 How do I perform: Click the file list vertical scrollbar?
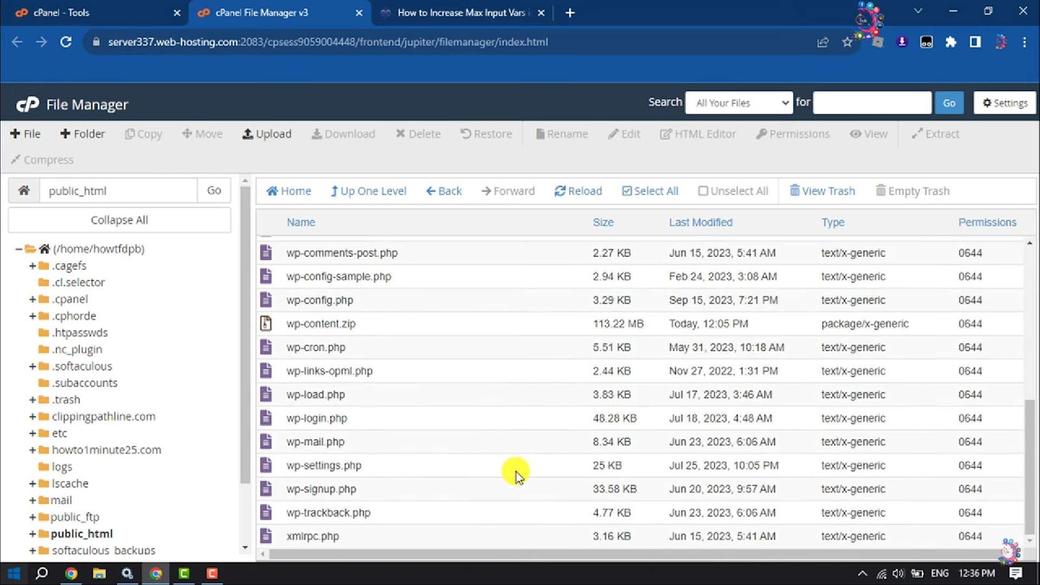coord(1030,467)
